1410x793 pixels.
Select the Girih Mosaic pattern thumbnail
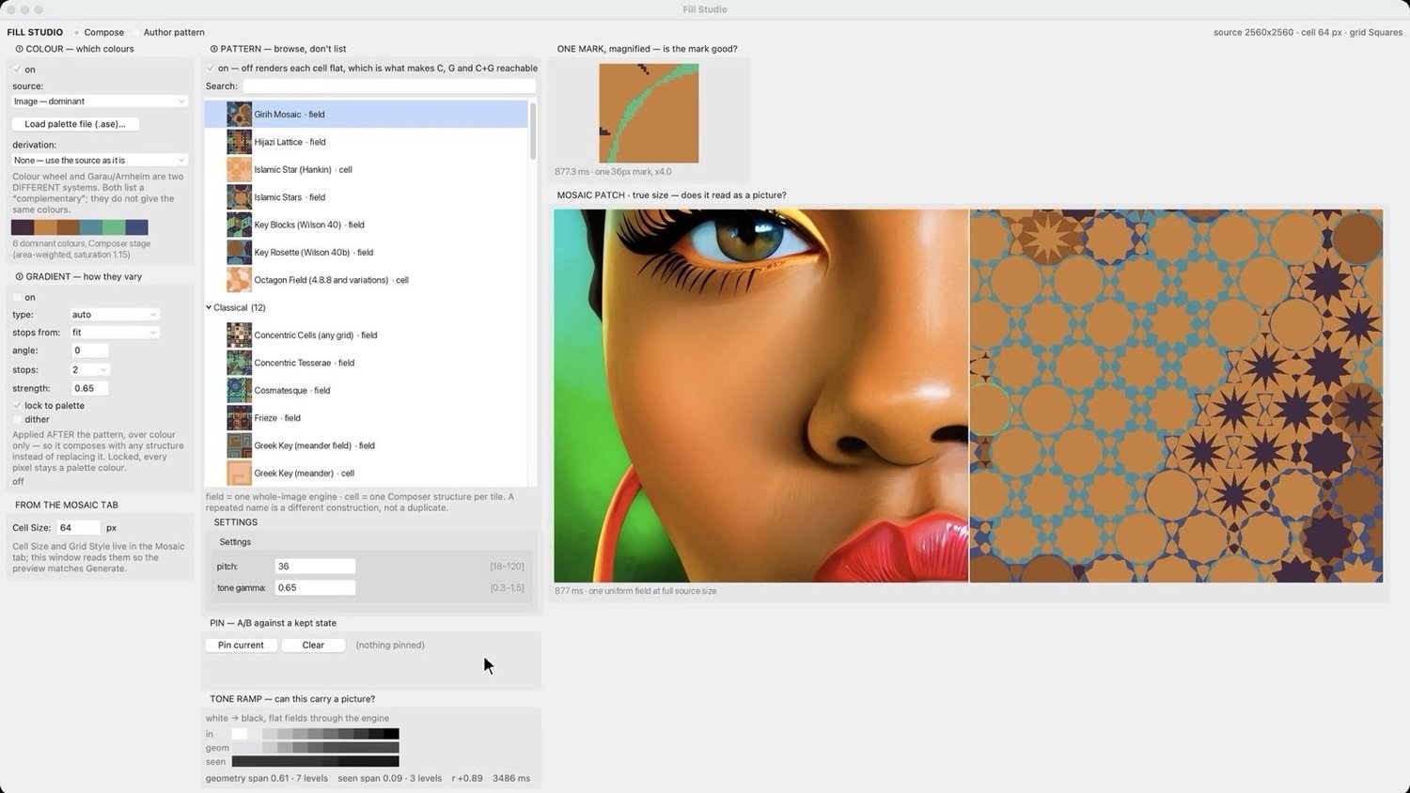(239, 115)
